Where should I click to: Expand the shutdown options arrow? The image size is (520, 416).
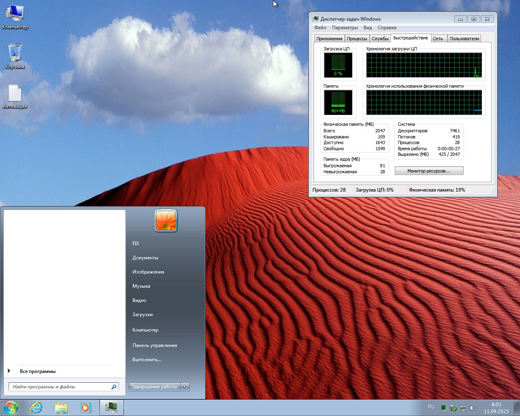coord(185,387)
